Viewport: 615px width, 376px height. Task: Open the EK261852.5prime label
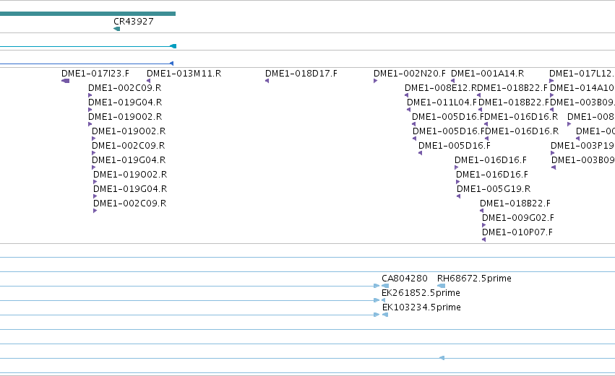click(421, 292)
